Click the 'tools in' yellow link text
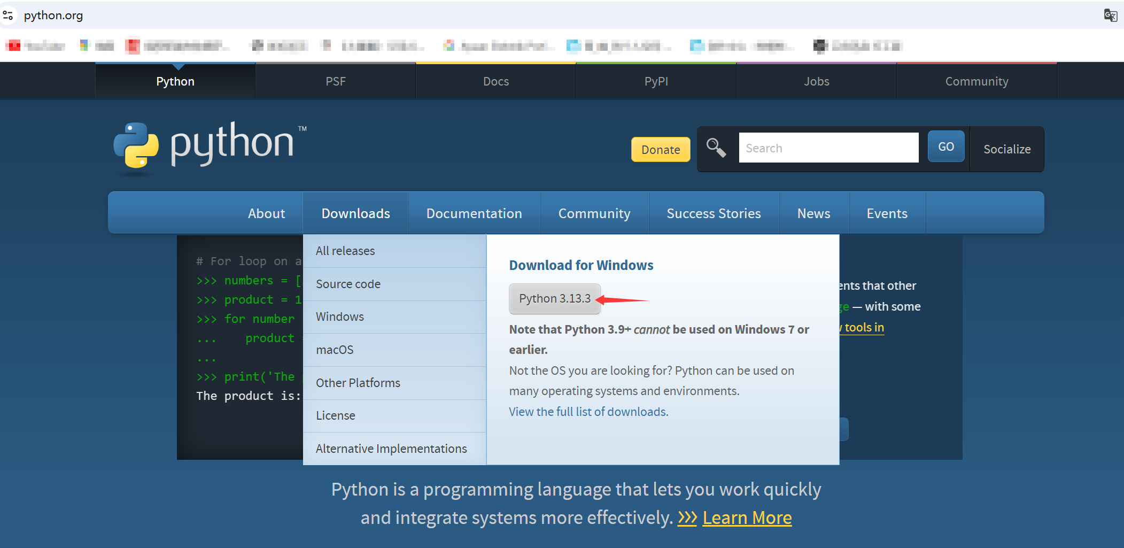 [863, 327]
